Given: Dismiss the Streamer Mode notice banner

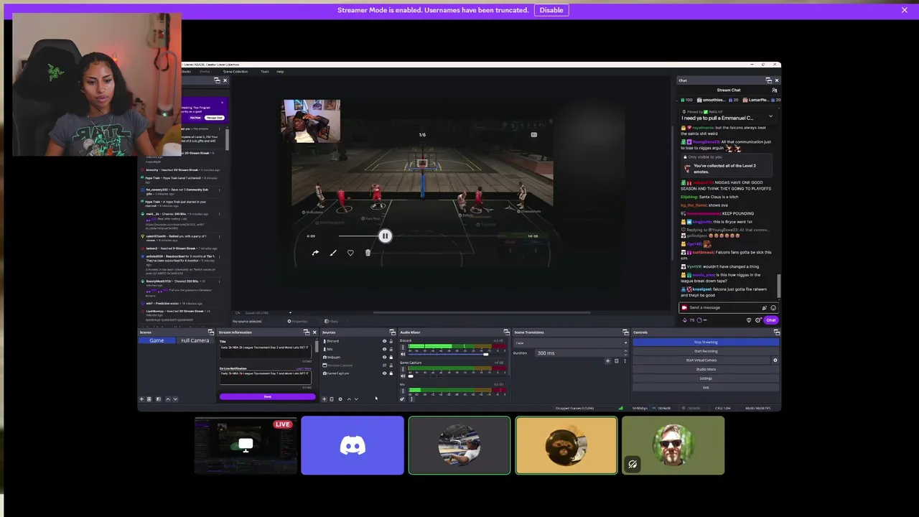Looking at the screenshot, I should (x=904, y=10).
